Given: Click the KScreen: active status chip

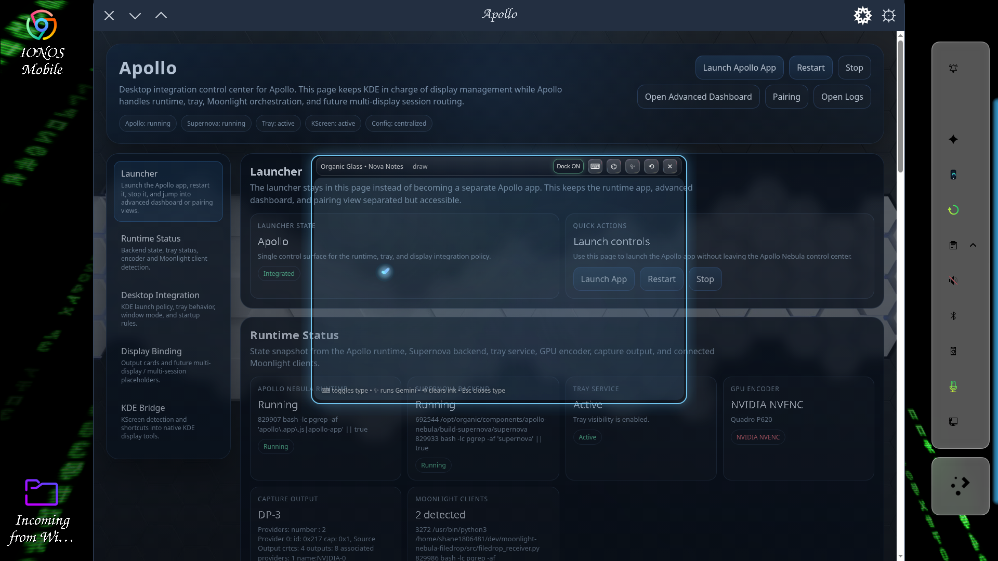Looking at the screenshot, I should click(333, 123).
